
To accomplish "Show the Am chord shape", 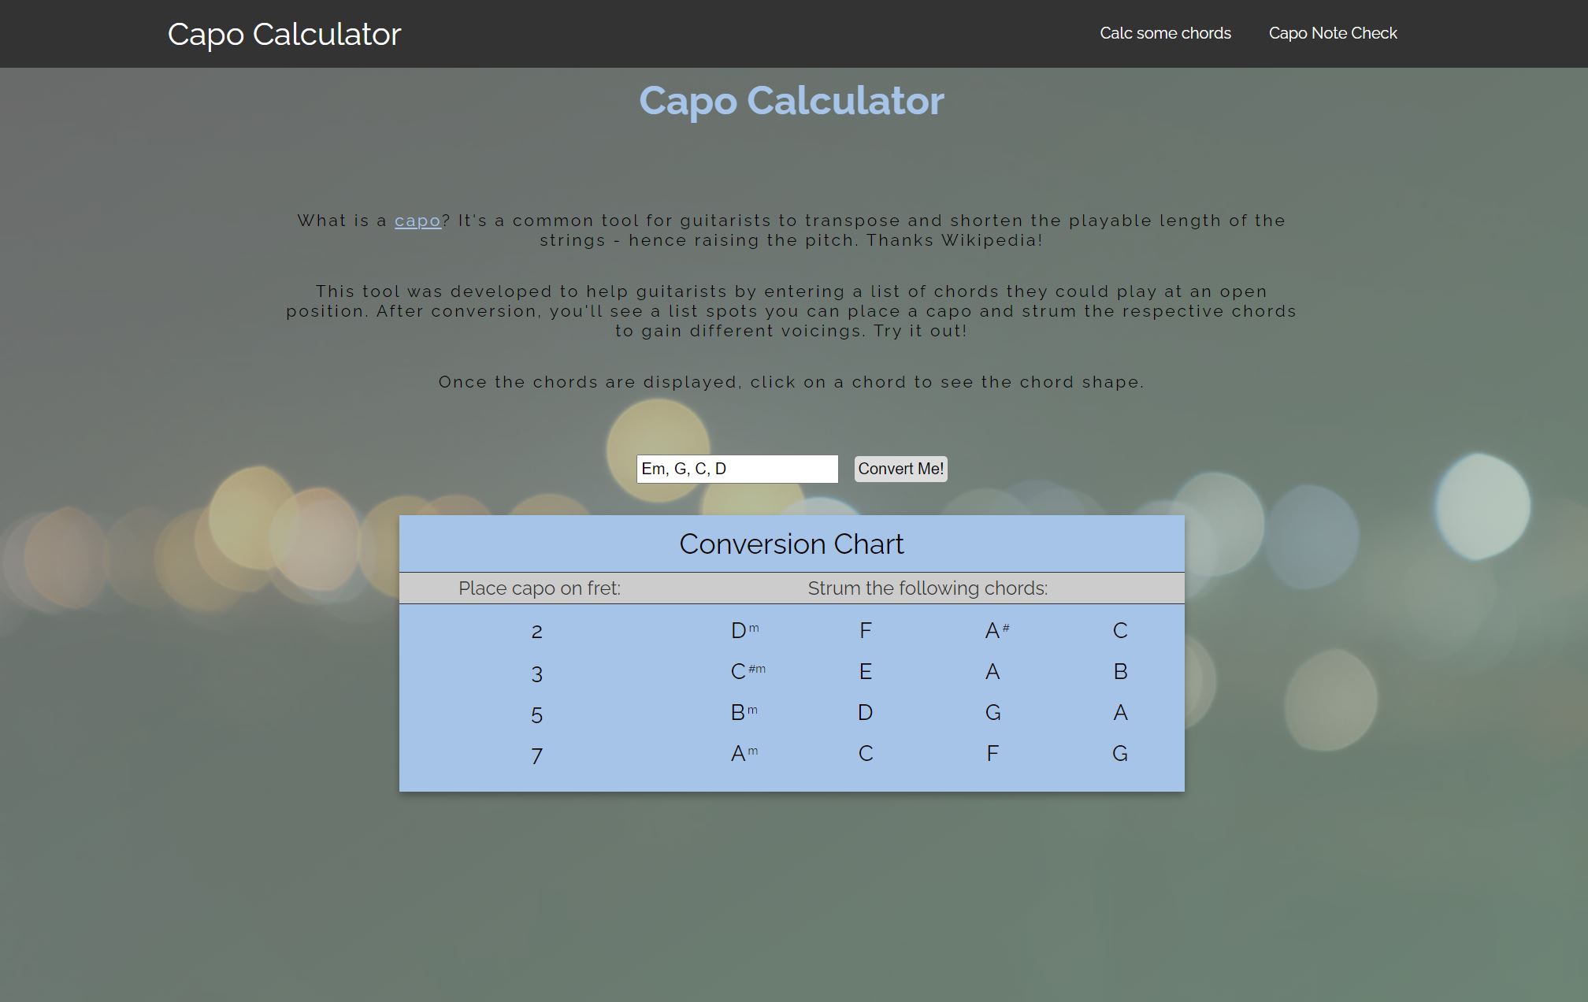I will (x=744, y=753).
